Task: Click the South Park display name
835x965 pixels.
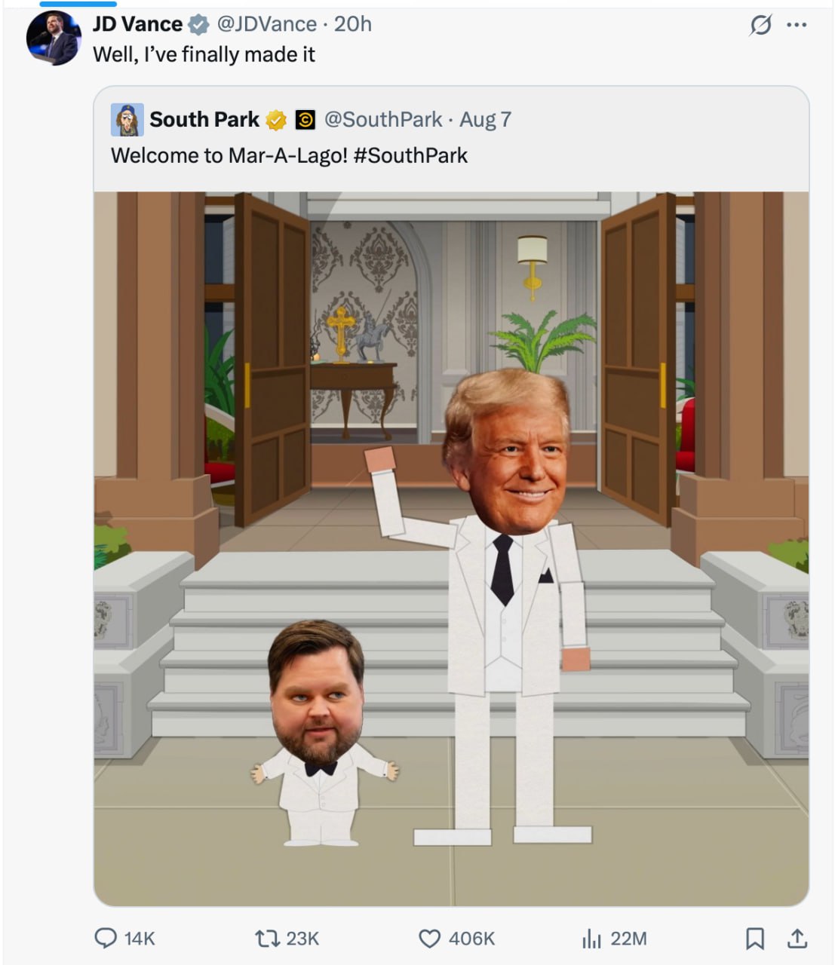Action: (204, 120)
